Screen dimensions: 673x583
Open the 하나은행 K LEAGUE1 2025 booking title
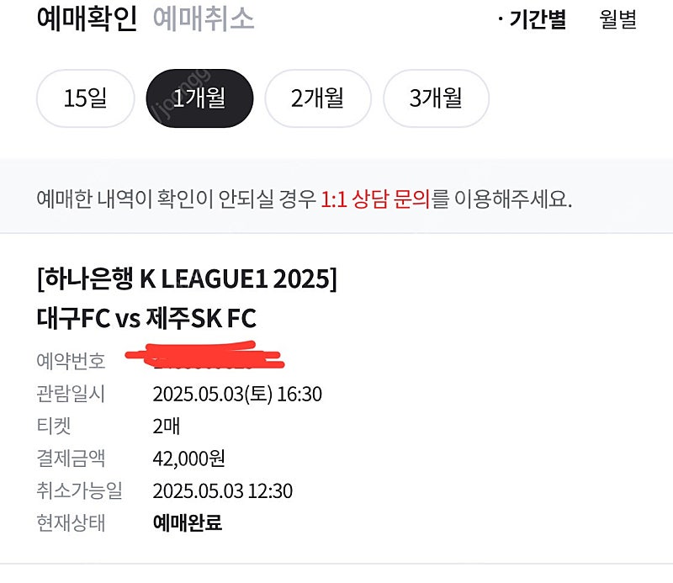tap(187, 278)
